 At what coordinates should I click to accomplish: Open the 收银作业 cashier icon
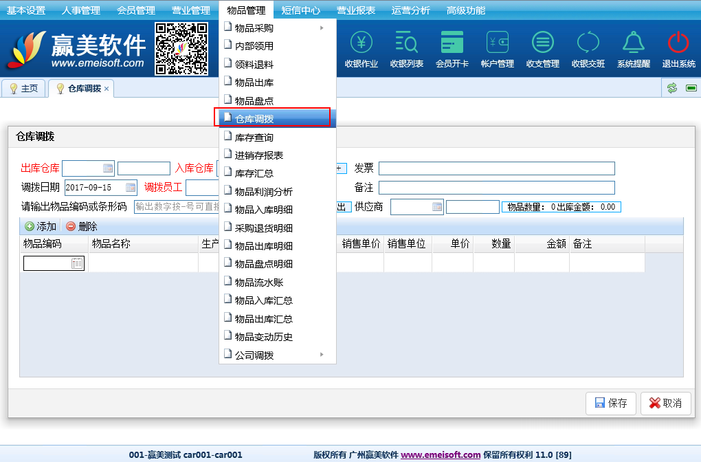tap(361, 43)
